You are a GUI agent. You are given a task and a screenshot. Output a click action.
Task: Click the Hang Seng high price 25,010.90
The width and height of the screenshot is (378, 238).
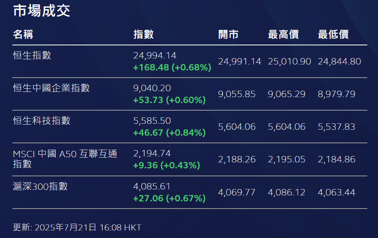point(290,62)
